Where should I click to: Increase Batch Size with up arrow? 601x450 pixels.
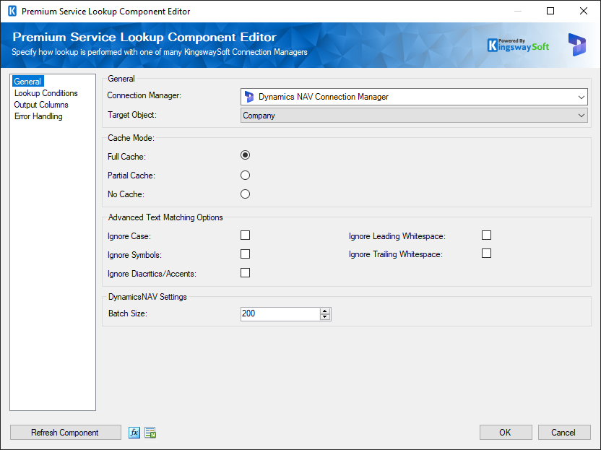point(325,311)
